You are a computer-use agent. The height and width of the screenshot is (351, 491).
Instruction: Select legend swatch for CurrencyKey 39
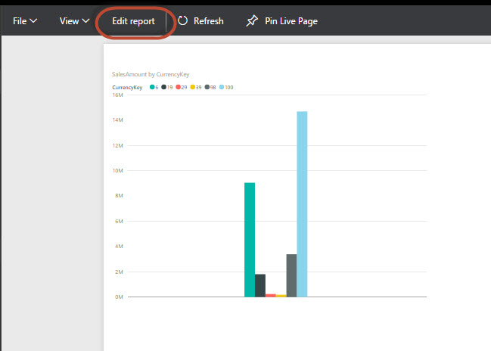point(192,88)
